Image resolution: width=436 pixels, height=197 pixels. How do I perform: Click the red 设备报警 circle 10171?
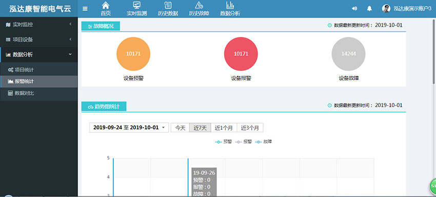pyautogui.click(x=241, y=54)
